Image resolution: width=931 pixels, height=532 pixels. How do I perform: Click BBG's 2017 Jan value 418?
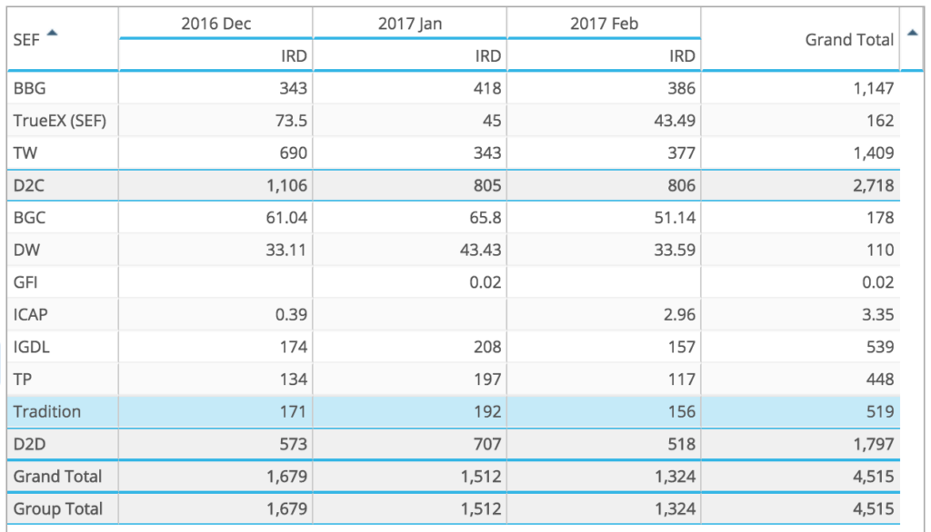[x=487, y=88]
